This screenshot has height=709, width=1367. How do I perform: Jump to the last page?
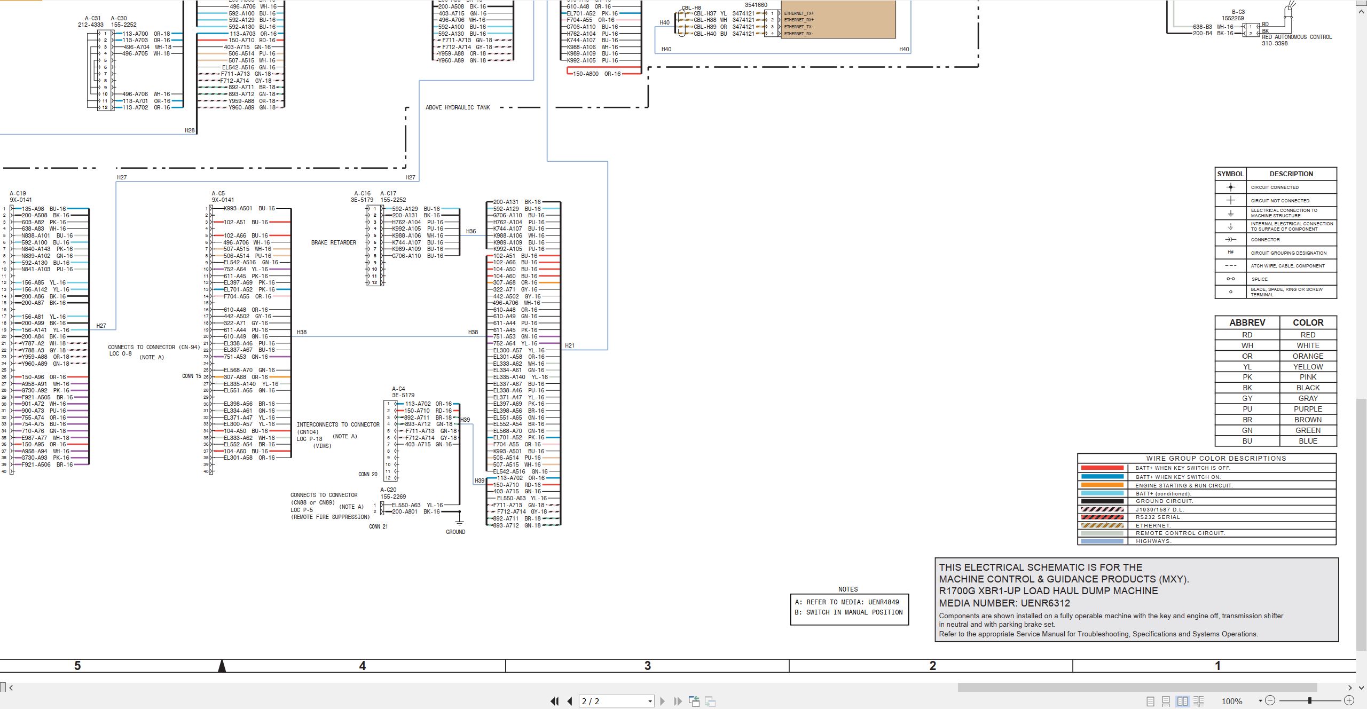[678, 701]
